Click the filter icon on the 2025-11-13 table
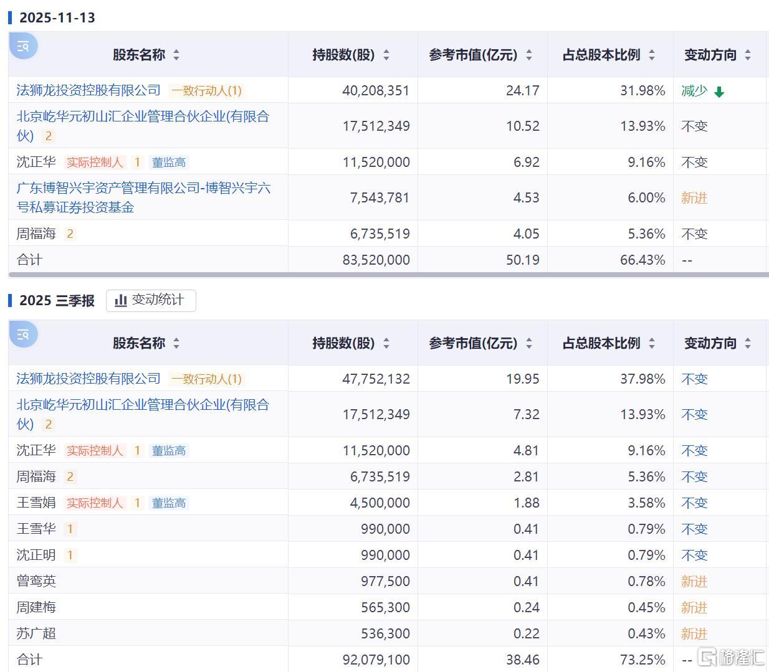Image resolution: width=769 pixels, height=672 pixels. click(23, 45)
